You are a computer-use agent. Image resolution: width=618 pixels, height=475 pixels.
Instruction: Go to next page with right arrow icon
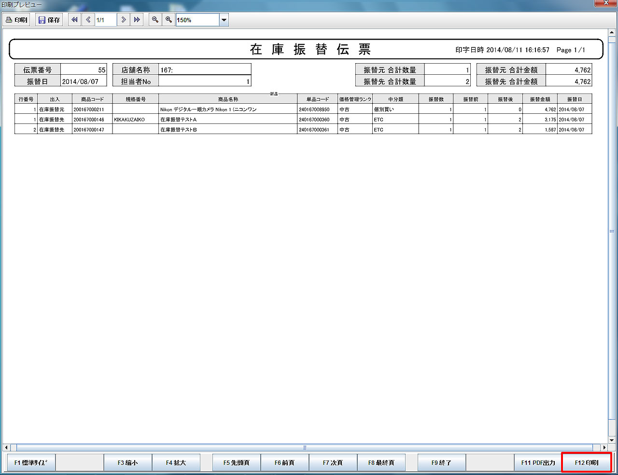124,20
